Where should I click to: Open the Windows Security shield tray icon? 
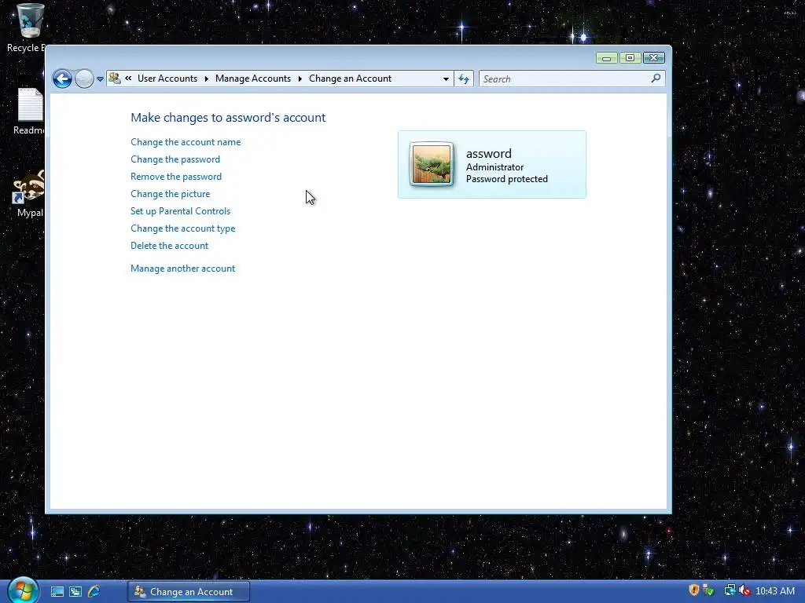[693, 590]
